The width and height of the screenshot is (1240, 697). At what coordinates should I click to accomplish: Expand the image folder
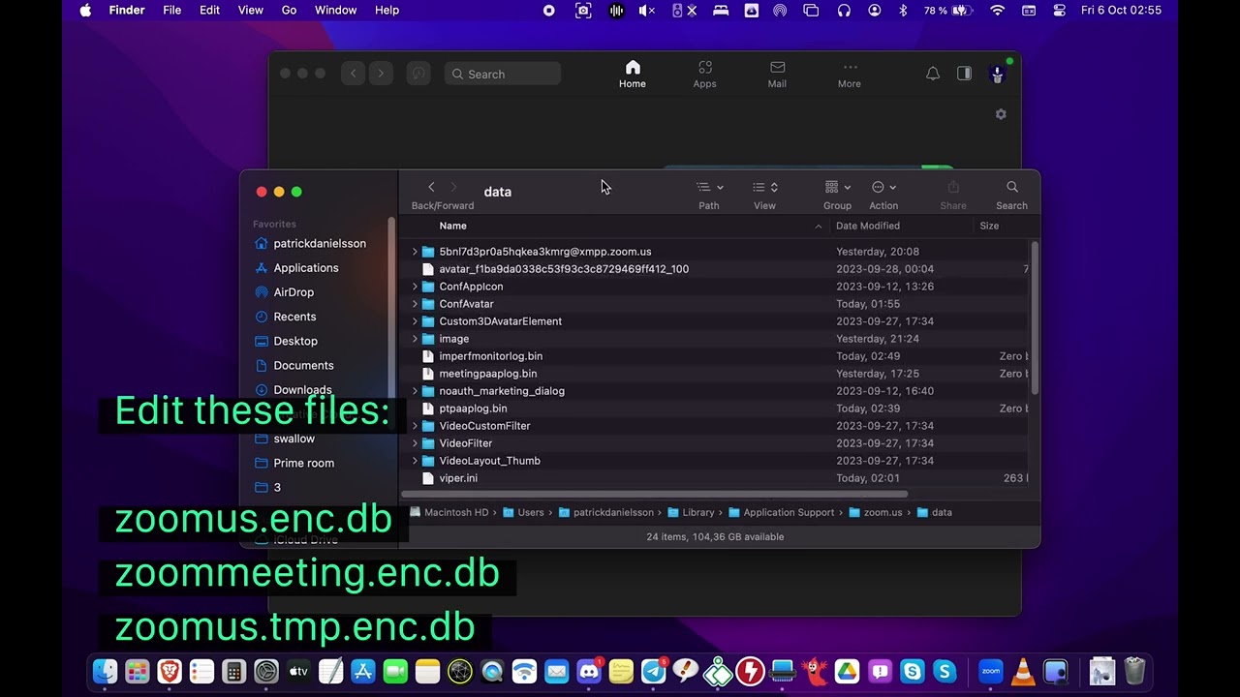(x=415, y=339)
